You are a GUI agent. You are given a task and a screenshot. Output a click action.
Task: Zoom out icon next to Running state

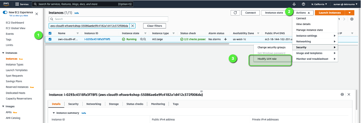[145, 39]
